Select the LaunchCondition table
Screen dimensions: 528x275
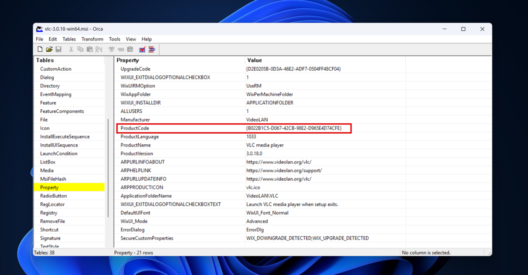pyautogui.click(x=59, y=154)
